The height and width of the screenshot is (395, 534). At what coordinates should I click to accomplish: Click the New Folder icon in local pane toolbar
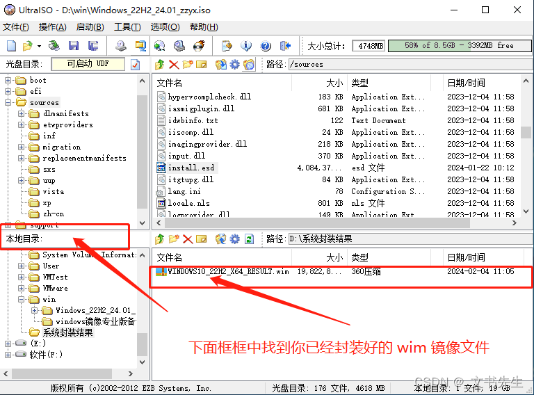[x=174, y=239]
